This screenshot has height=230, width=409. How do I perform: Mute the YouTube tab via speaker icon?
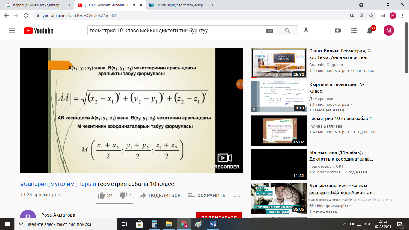point(134,5)
